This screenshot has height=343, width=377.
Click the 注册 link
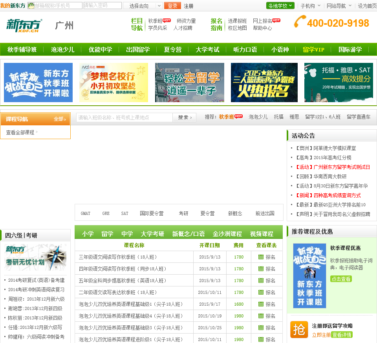188,6
